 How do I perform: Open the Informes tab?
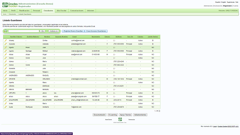coord(90,11)
